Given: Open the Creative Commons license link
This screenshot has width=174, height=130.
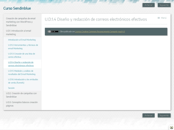Looking at the screenshot, I should pyautogui.click(x=100, y=31).
